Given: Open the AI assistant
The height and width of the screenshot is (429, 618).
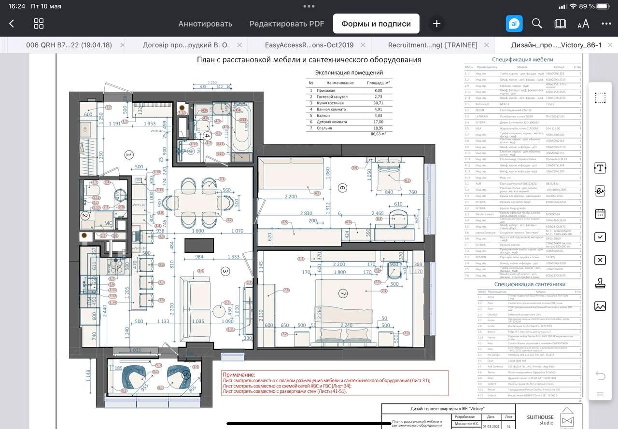Looking at the screenshot, I should point(514,24).
